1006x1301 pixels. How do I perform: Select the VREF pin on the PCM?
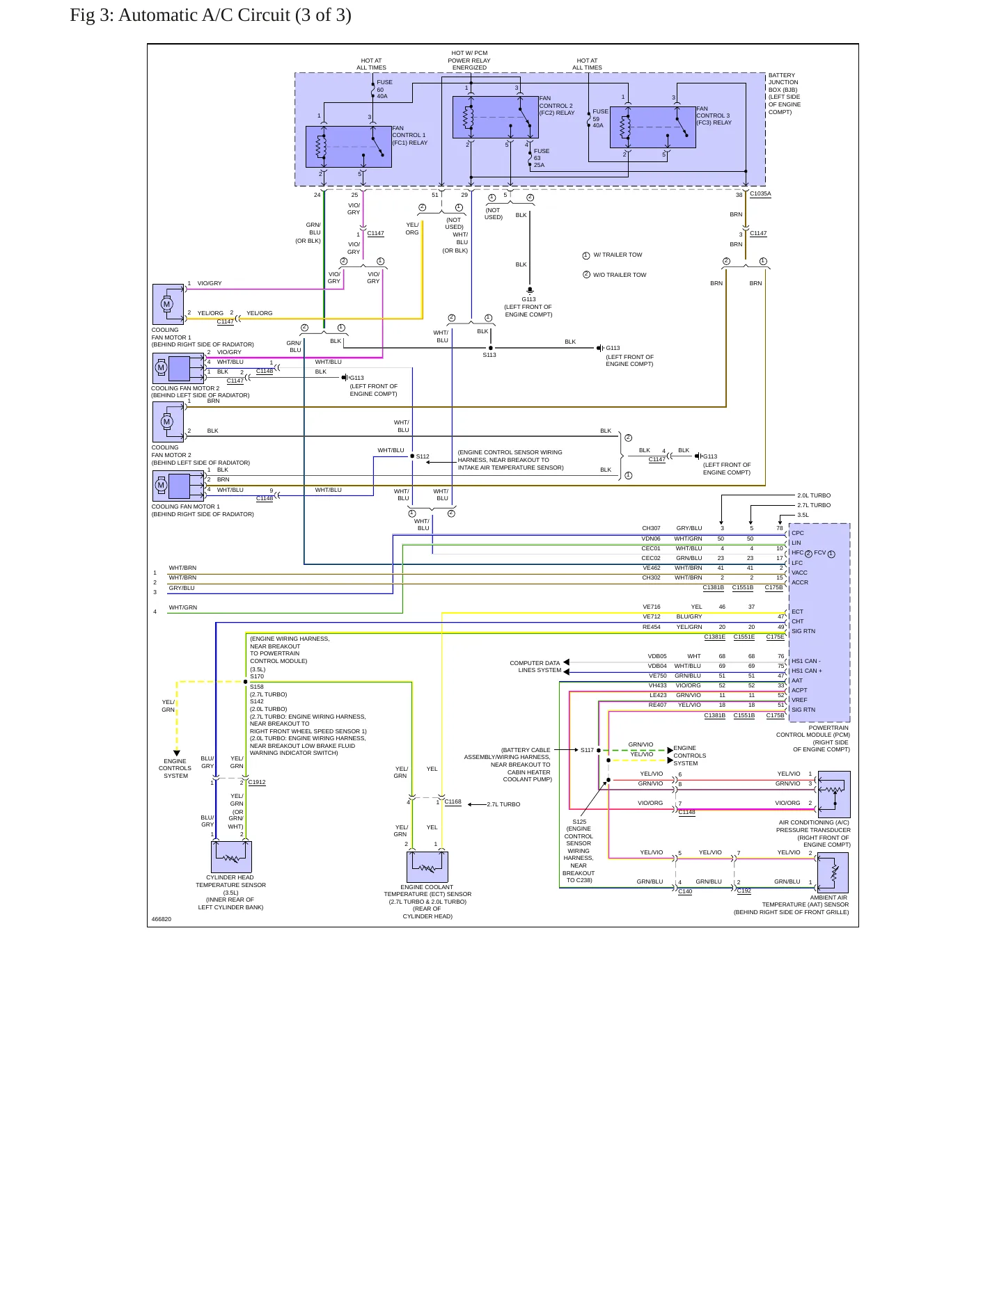click(800, 700)
